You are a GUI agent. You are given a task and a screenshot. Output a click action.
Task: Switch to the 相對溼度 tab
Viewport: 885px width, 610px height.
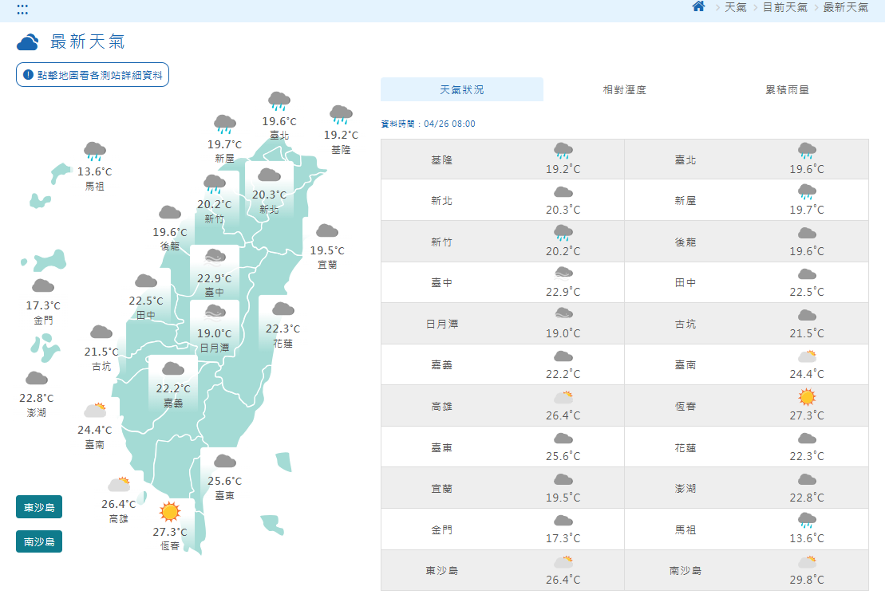[624, 90]
